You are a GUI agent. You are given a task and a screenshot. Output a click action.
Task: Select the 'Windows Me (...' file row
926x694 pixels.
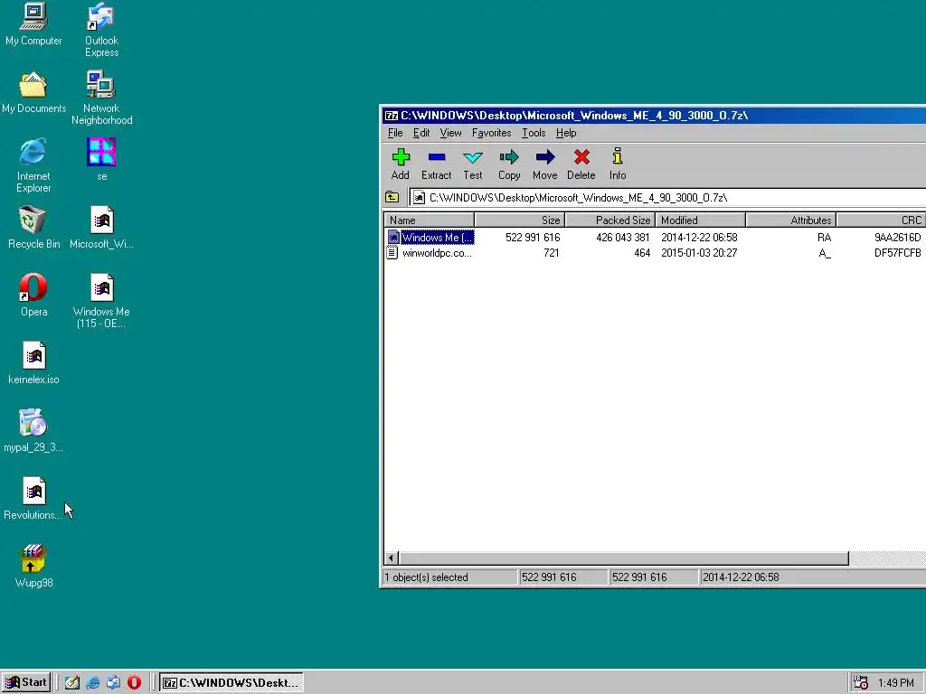click(x=655, y=238)
